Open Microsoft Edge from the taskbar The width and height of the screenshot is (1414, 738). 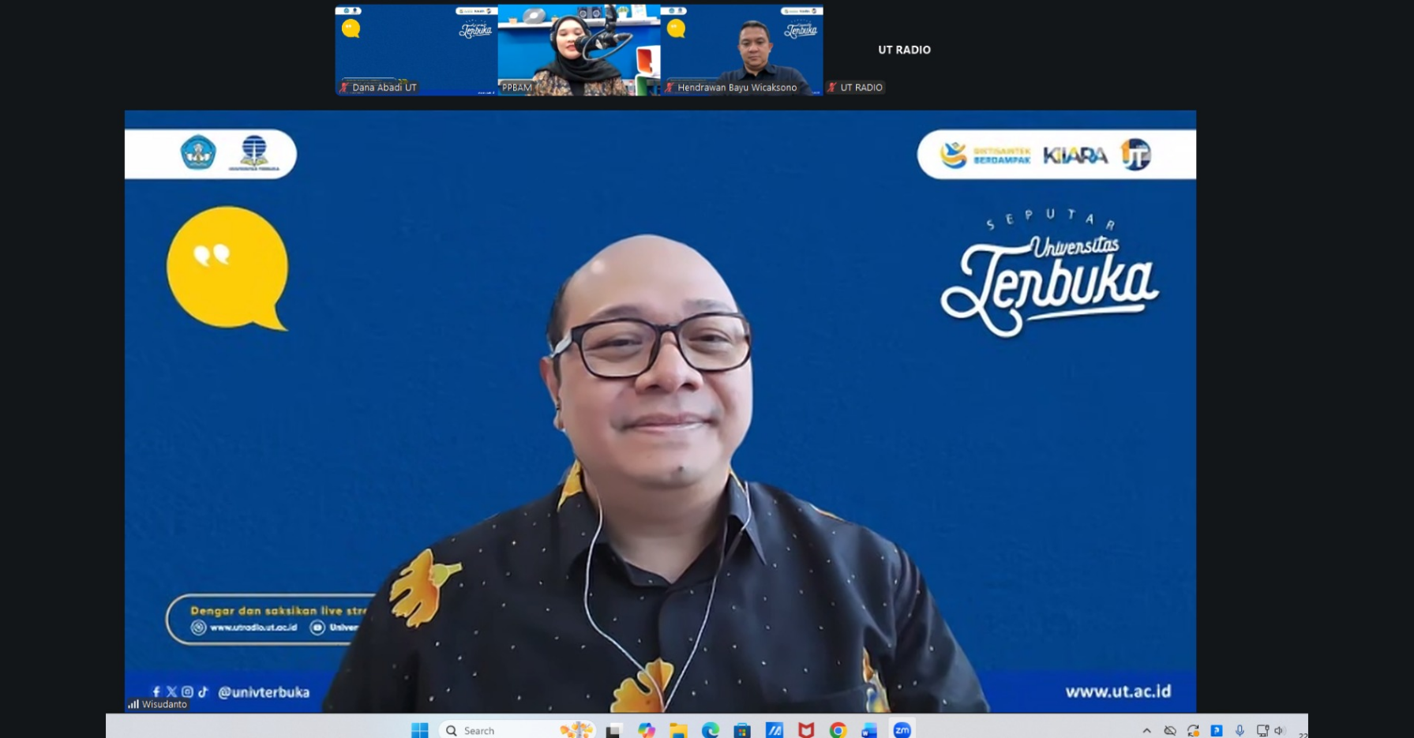coord(710,730)
